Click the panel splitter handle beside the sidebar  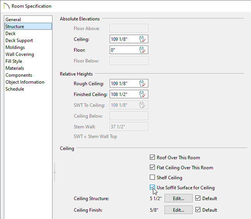pos(54,172)
